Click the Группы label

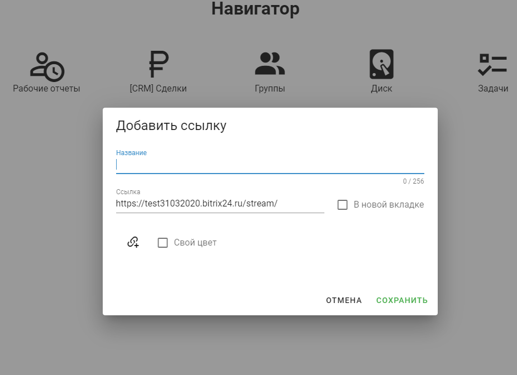pos(270,89)
